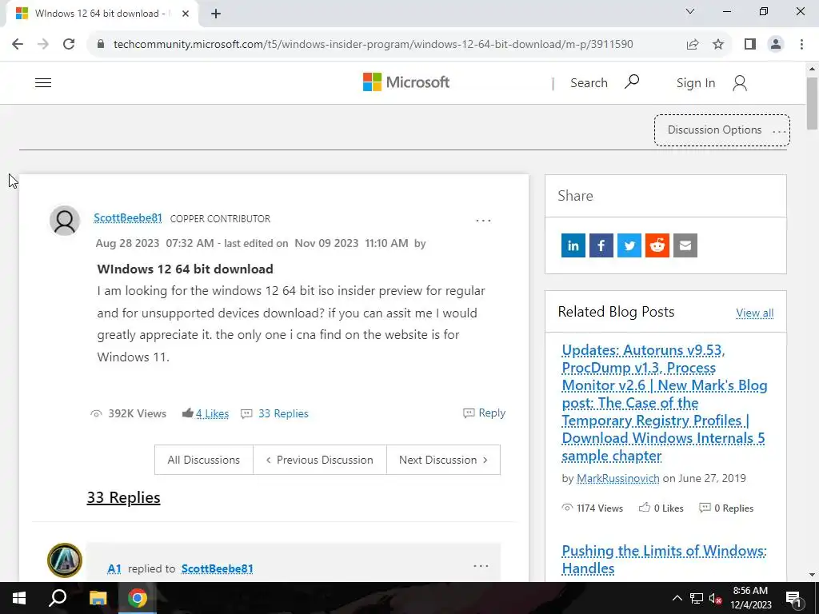Click the 33 Replies link under post

[283, 413]
